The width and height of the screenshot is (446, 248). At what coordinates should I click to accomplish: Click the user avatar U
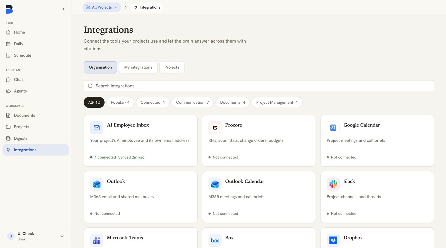click(x=11, y=236)
